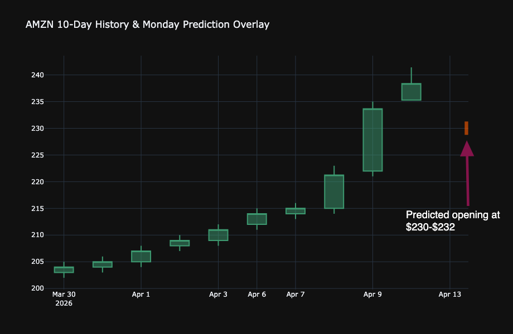513x334 pixels.
Task: Click the orange predicted opening bar
Action: coord(466,128)
